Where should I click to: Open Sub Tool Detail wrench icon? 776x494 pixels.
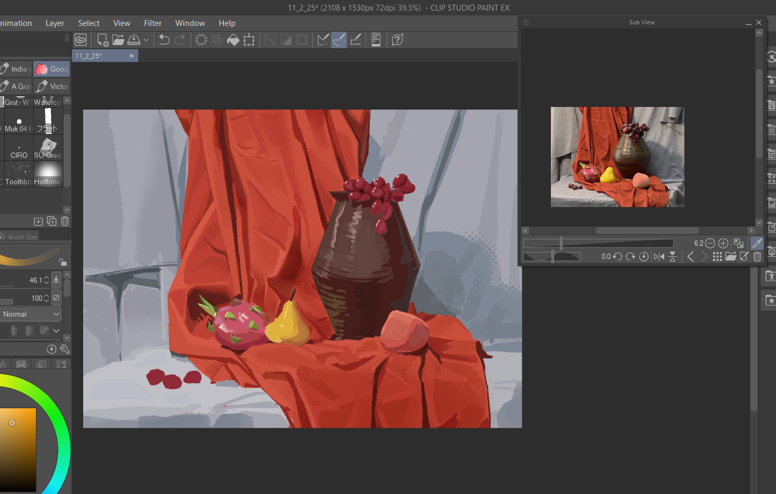65,349
